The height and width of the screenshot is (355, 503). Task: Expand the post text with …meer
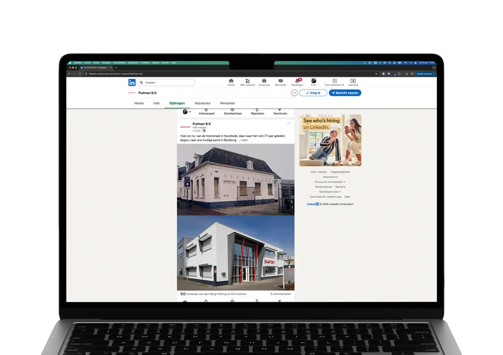[x=243, y=140]
